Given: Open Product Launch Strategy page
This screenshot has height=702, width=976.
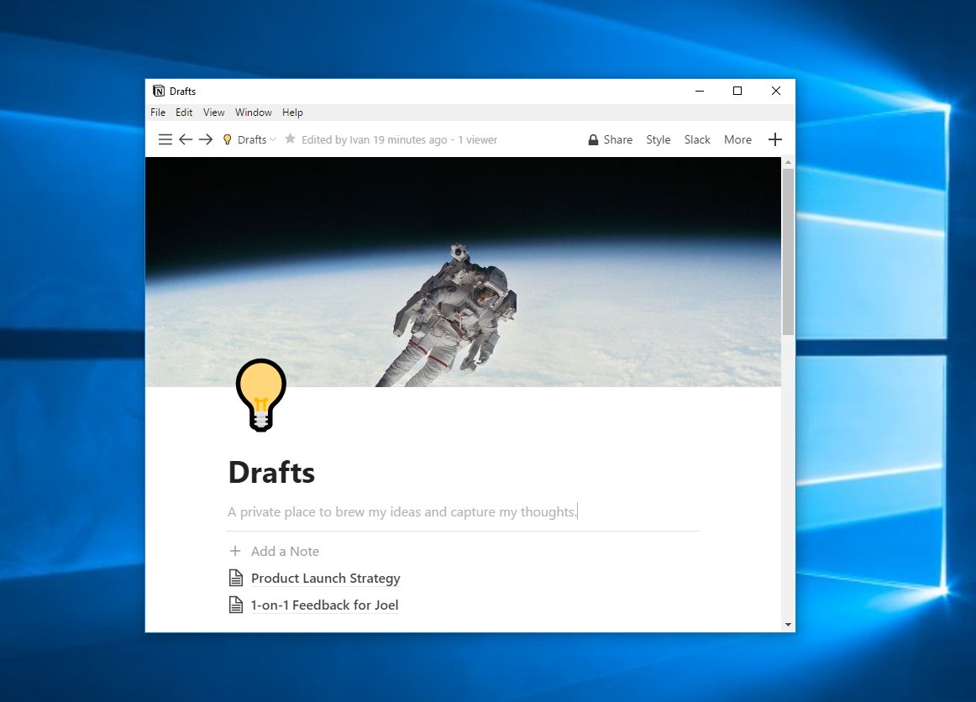Looking at the screenshot, I should (326, 579).
